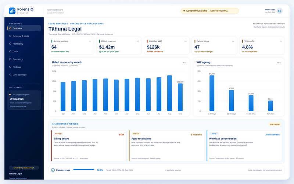Click the INFO tag on Workload concentration
The image size is (294, 184).
click(x=214, y=134)
